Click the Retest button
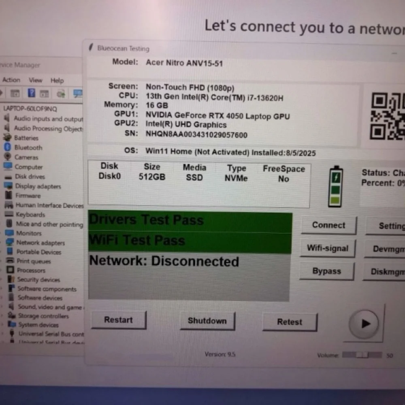The height and width of the screenshot is (405, 405). (x=290, y=322)
